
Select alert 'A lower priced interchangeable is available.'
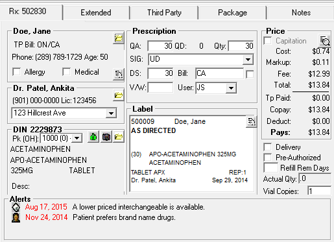[139, 207]
